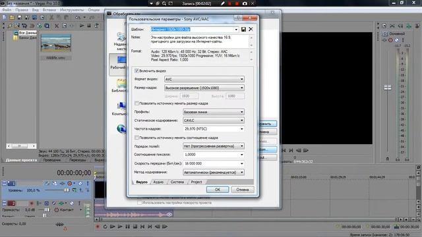Switch to the Аудио tab

(x=158, y=182)
